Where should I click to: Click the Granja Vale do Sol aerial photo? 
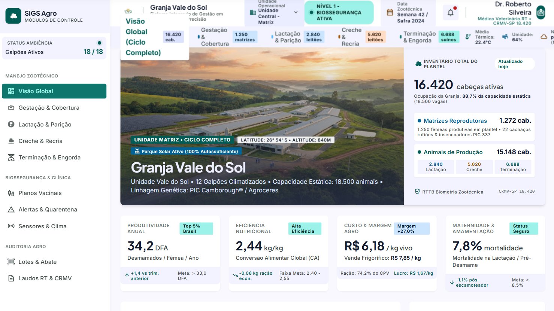[262, 126]
